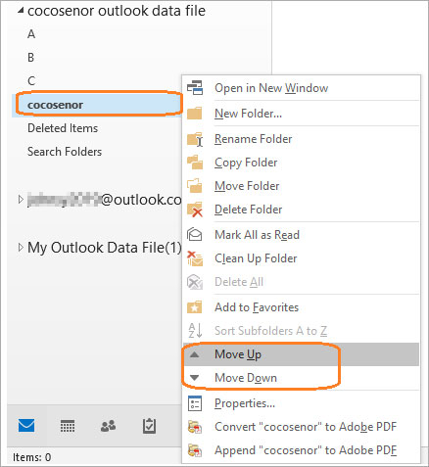Open the People view icon
Image resolution: width=429 pixels, height=467 pixels.
click(108, 426)
